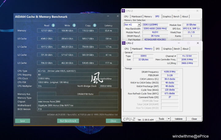This screenshot has height=140, width=221.
Task: Click the Close button at bottom of AIDA64
Action: click(x=113, y=121)
